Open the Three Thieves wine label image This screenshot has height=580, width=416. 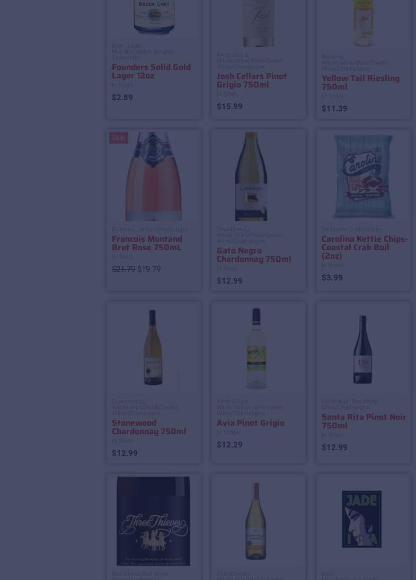point(154,521)
